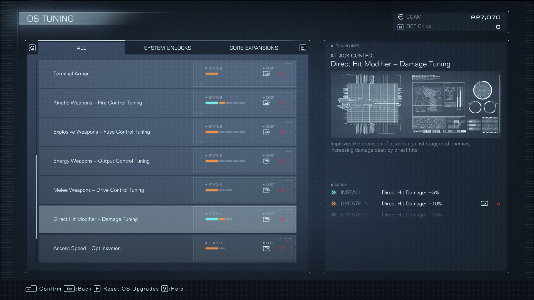Click the OST Chips icon

401,26
